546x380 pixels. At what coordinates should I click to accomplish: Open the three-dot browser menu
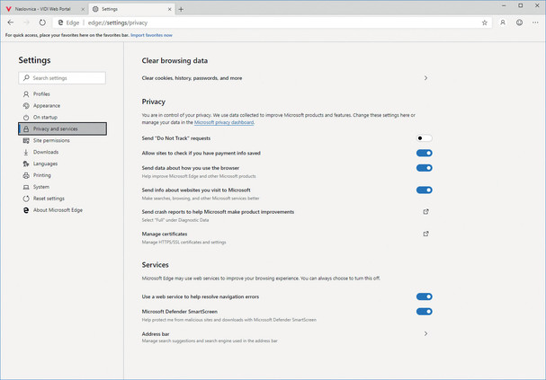[x=535, y=22]
